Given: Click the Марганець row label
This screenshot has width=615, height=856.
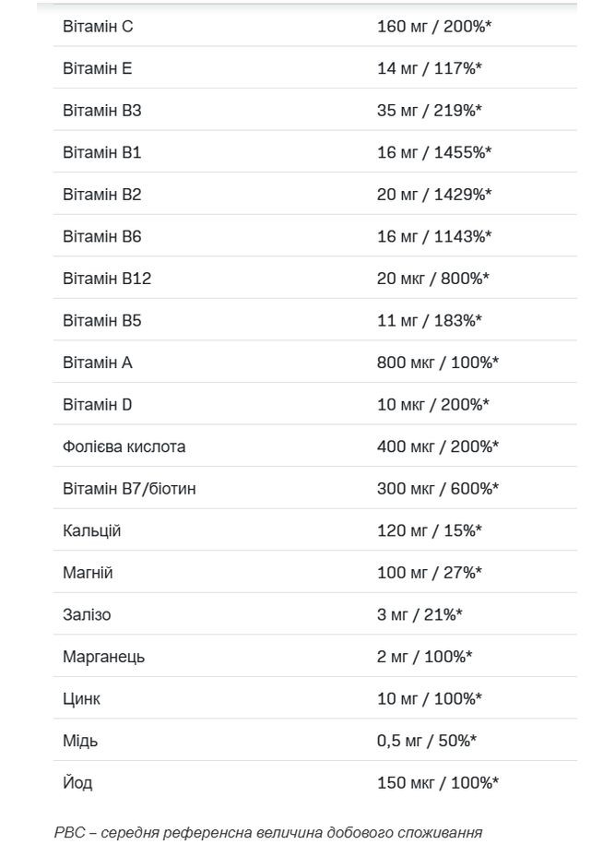Looking at the screenshot, I should [104, 657].
